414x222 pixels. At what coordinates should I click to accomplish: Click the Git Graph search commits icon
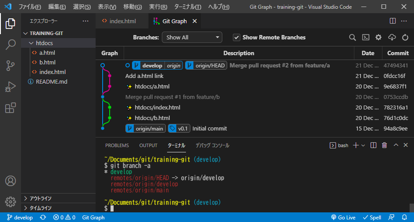coord(353,38)
